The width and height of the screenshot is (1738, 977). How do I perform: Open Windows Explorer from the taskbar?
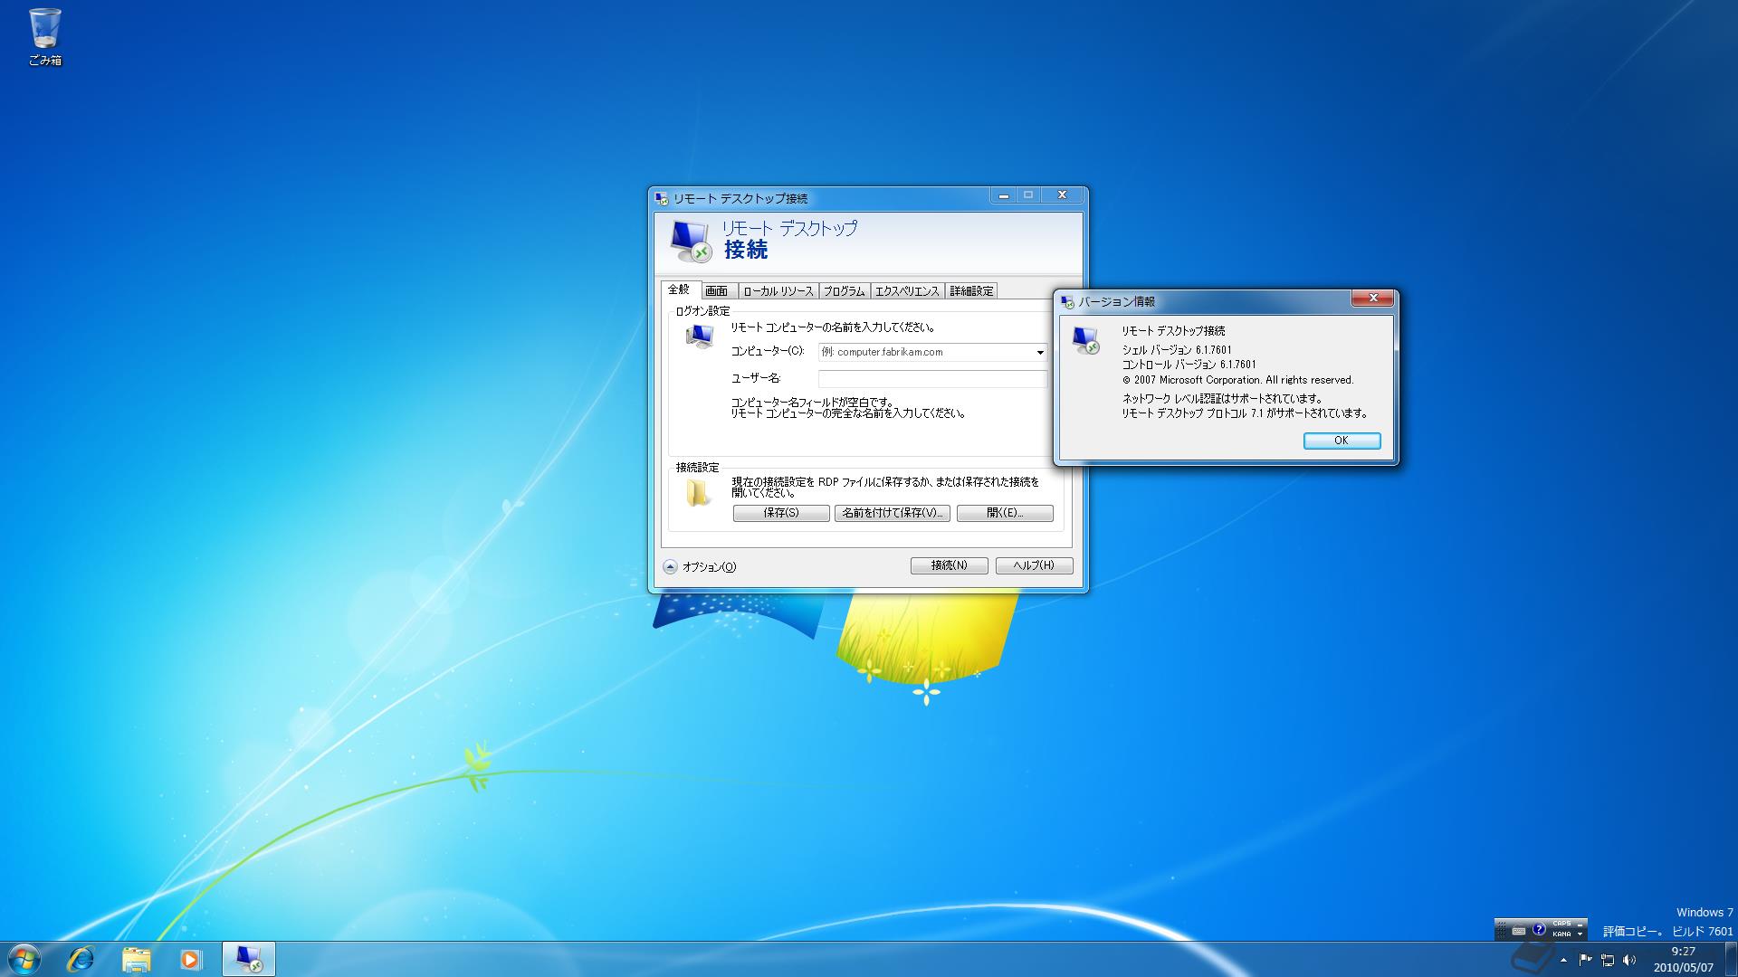136,959
